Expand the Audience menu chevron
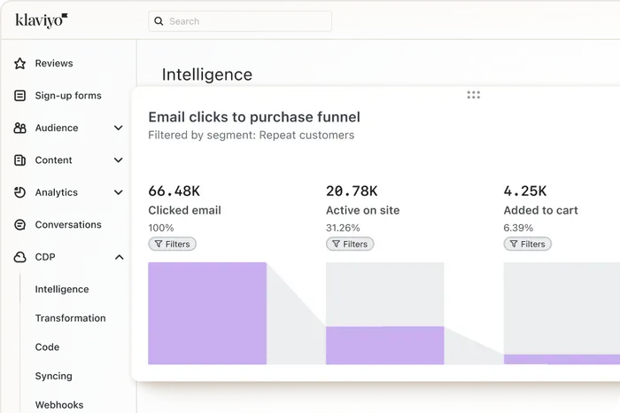The width and height of the screenshot is (620, 413). 119,129
